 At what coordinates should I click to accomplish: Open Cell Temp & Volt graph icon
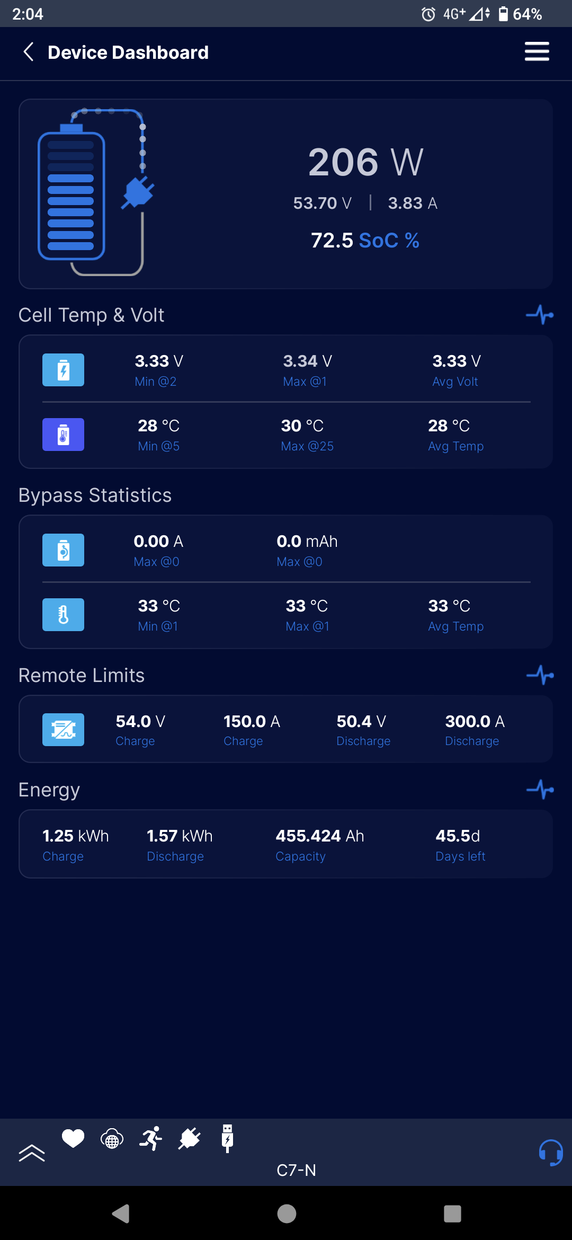pos(540,315)
